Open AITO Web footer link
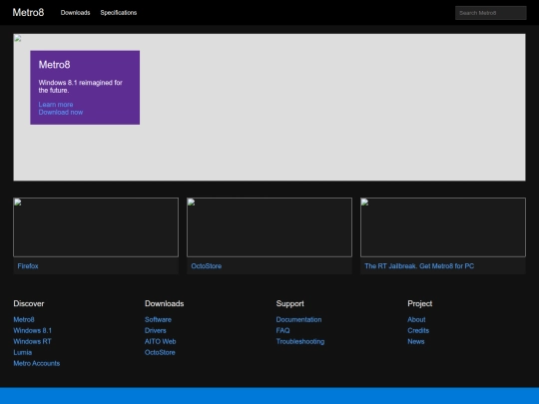 pyautogui.click(x=160, y=341)
